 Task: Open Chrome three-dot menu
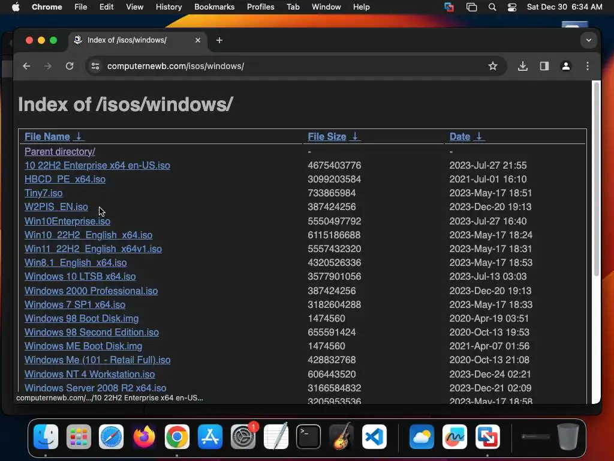[x=588, y=66]
